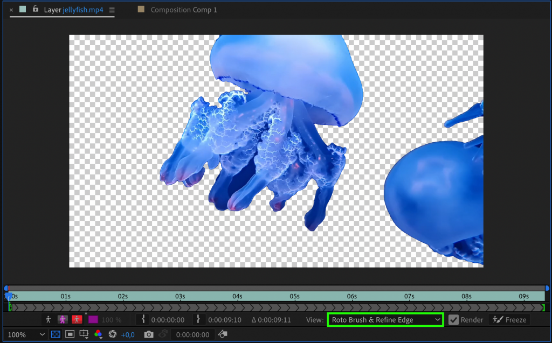The width and height of the screenshot is (552, 343).
Task: Click the Freeze button
Action: [509, 319]
